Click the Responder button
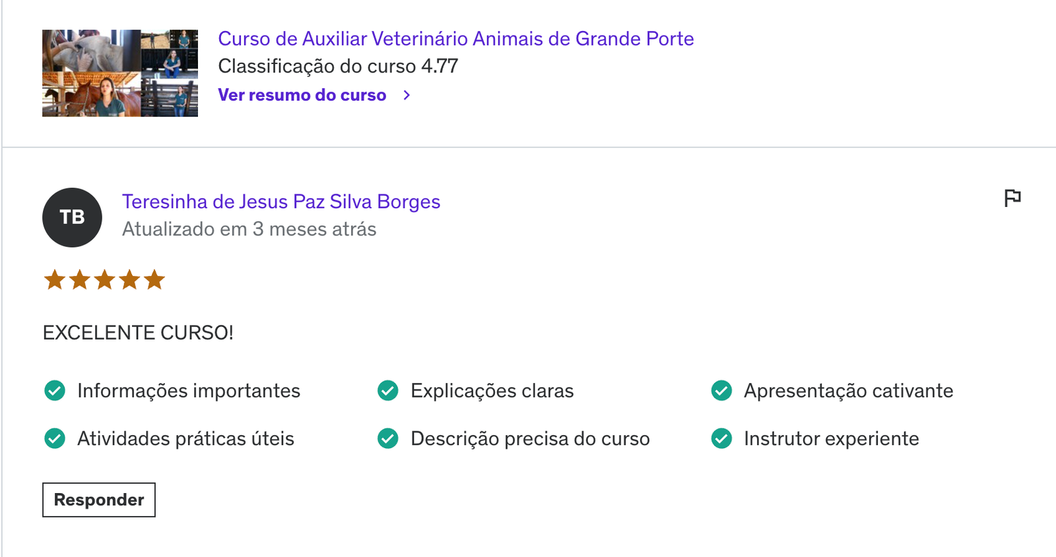The height and width of the screenshot is (557, 1056). coord(99,500)
